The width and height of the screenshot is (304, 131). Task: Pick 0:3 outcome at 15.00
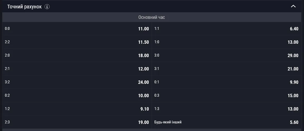[x=226, y=96]
